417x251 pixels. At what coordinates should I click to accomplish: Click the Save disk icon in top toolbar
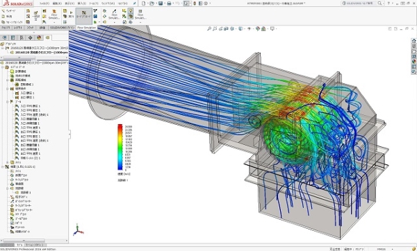(x=161, y=3)
